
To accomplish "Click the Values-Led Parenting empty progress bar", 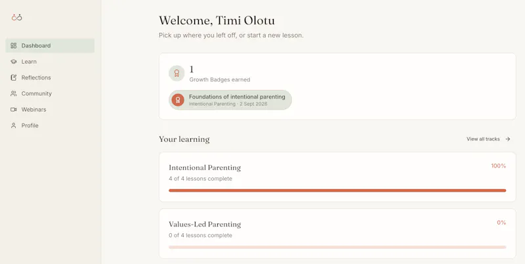I will pyautogui.click(x=337, y=247).
